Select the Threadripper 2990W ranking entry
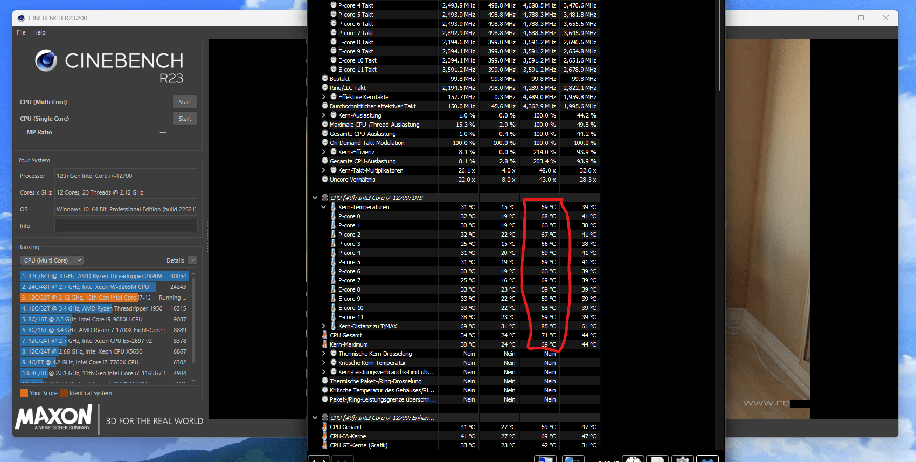This screenshot has width=916, height=462. click(x=104, y=276)
